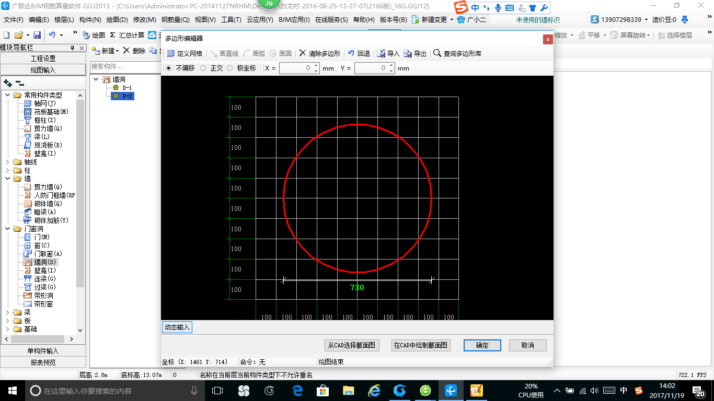Image resolution: width=714 pixels, height=401 pixels.
Task: Open account 13907298339 dropdown
Action: click(x=646, y=20)
